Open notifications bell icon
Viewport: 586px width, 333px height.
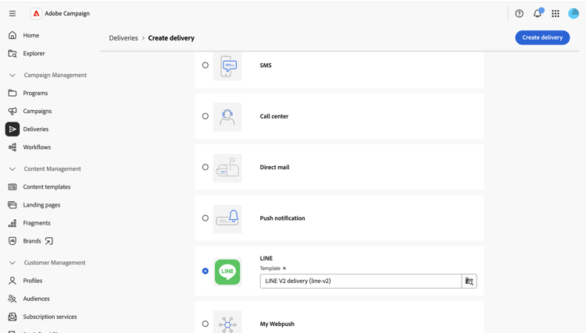point(538,13)
